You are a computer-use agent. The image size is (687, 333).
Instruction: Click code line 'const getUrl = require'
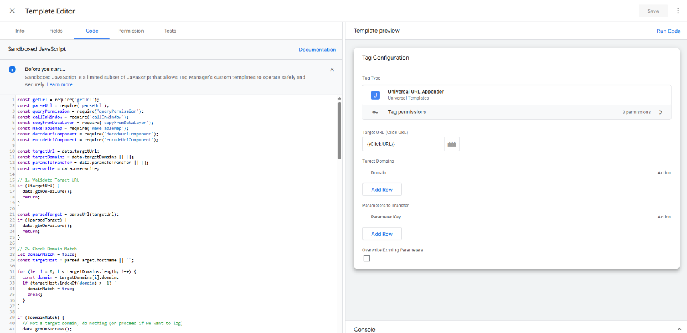coord(58,99)
